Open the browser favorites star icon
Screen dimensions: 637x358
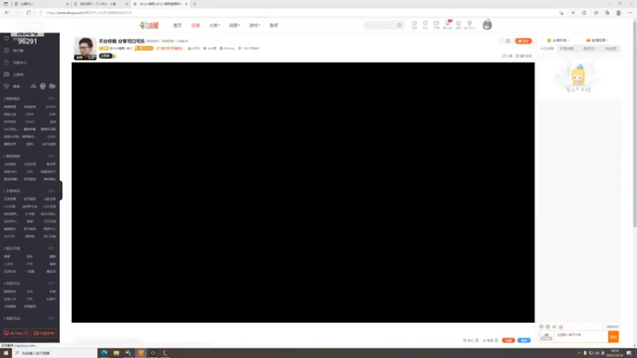coord(596,13)
